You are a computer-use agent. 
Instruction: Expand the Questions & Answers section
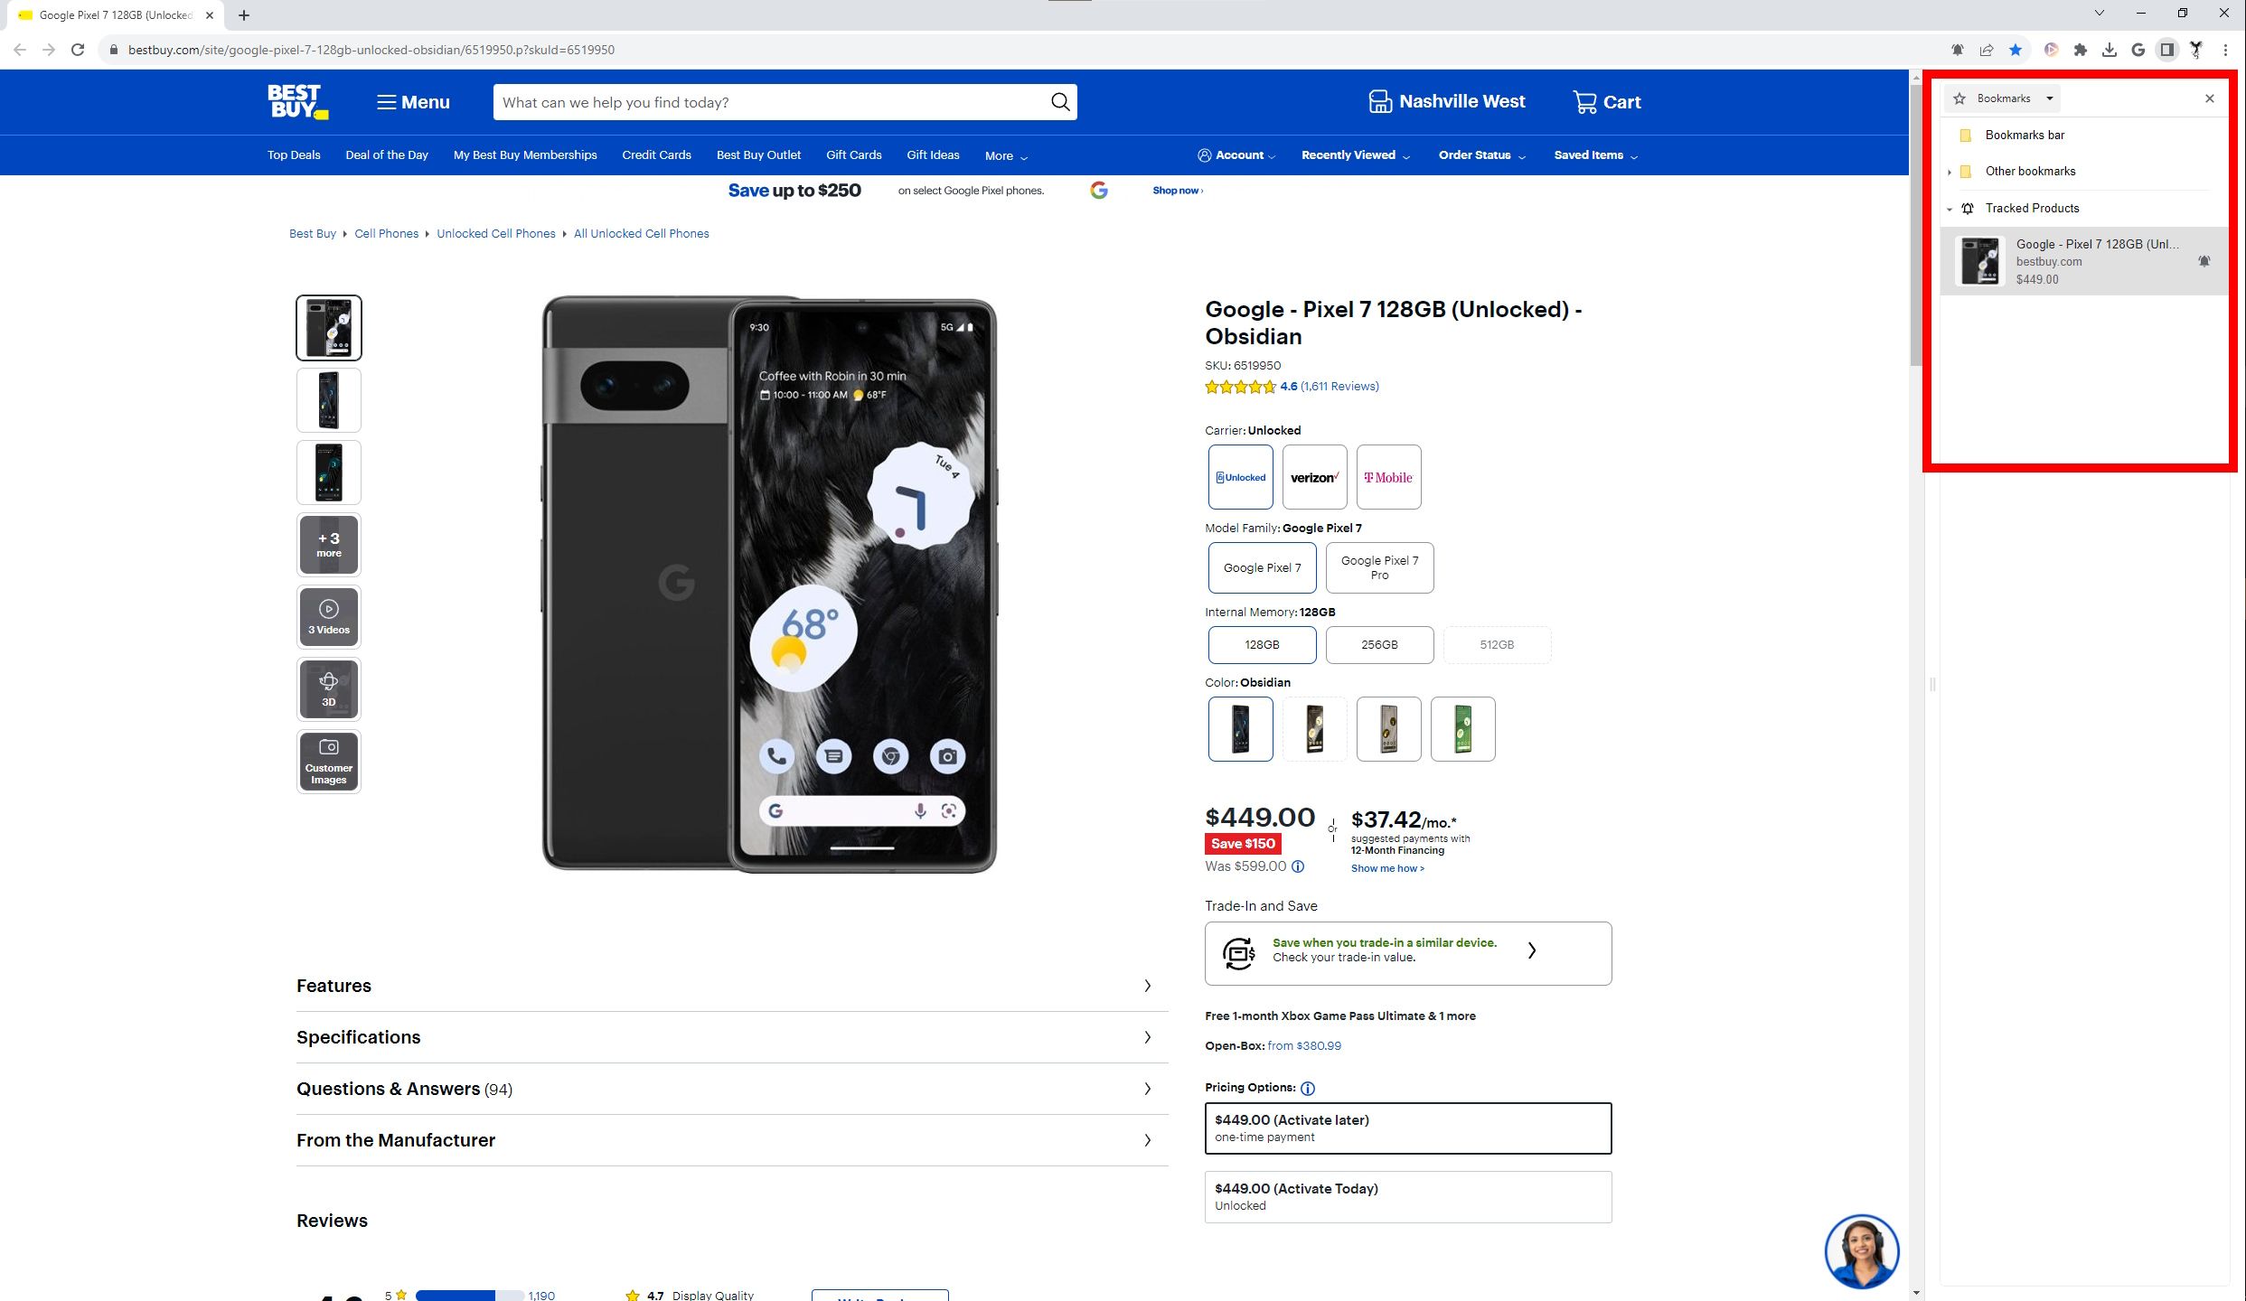click(732, 1089)
